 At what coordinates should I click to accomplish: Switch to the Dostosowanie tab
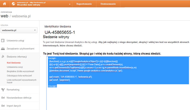[x=108, y=4]
